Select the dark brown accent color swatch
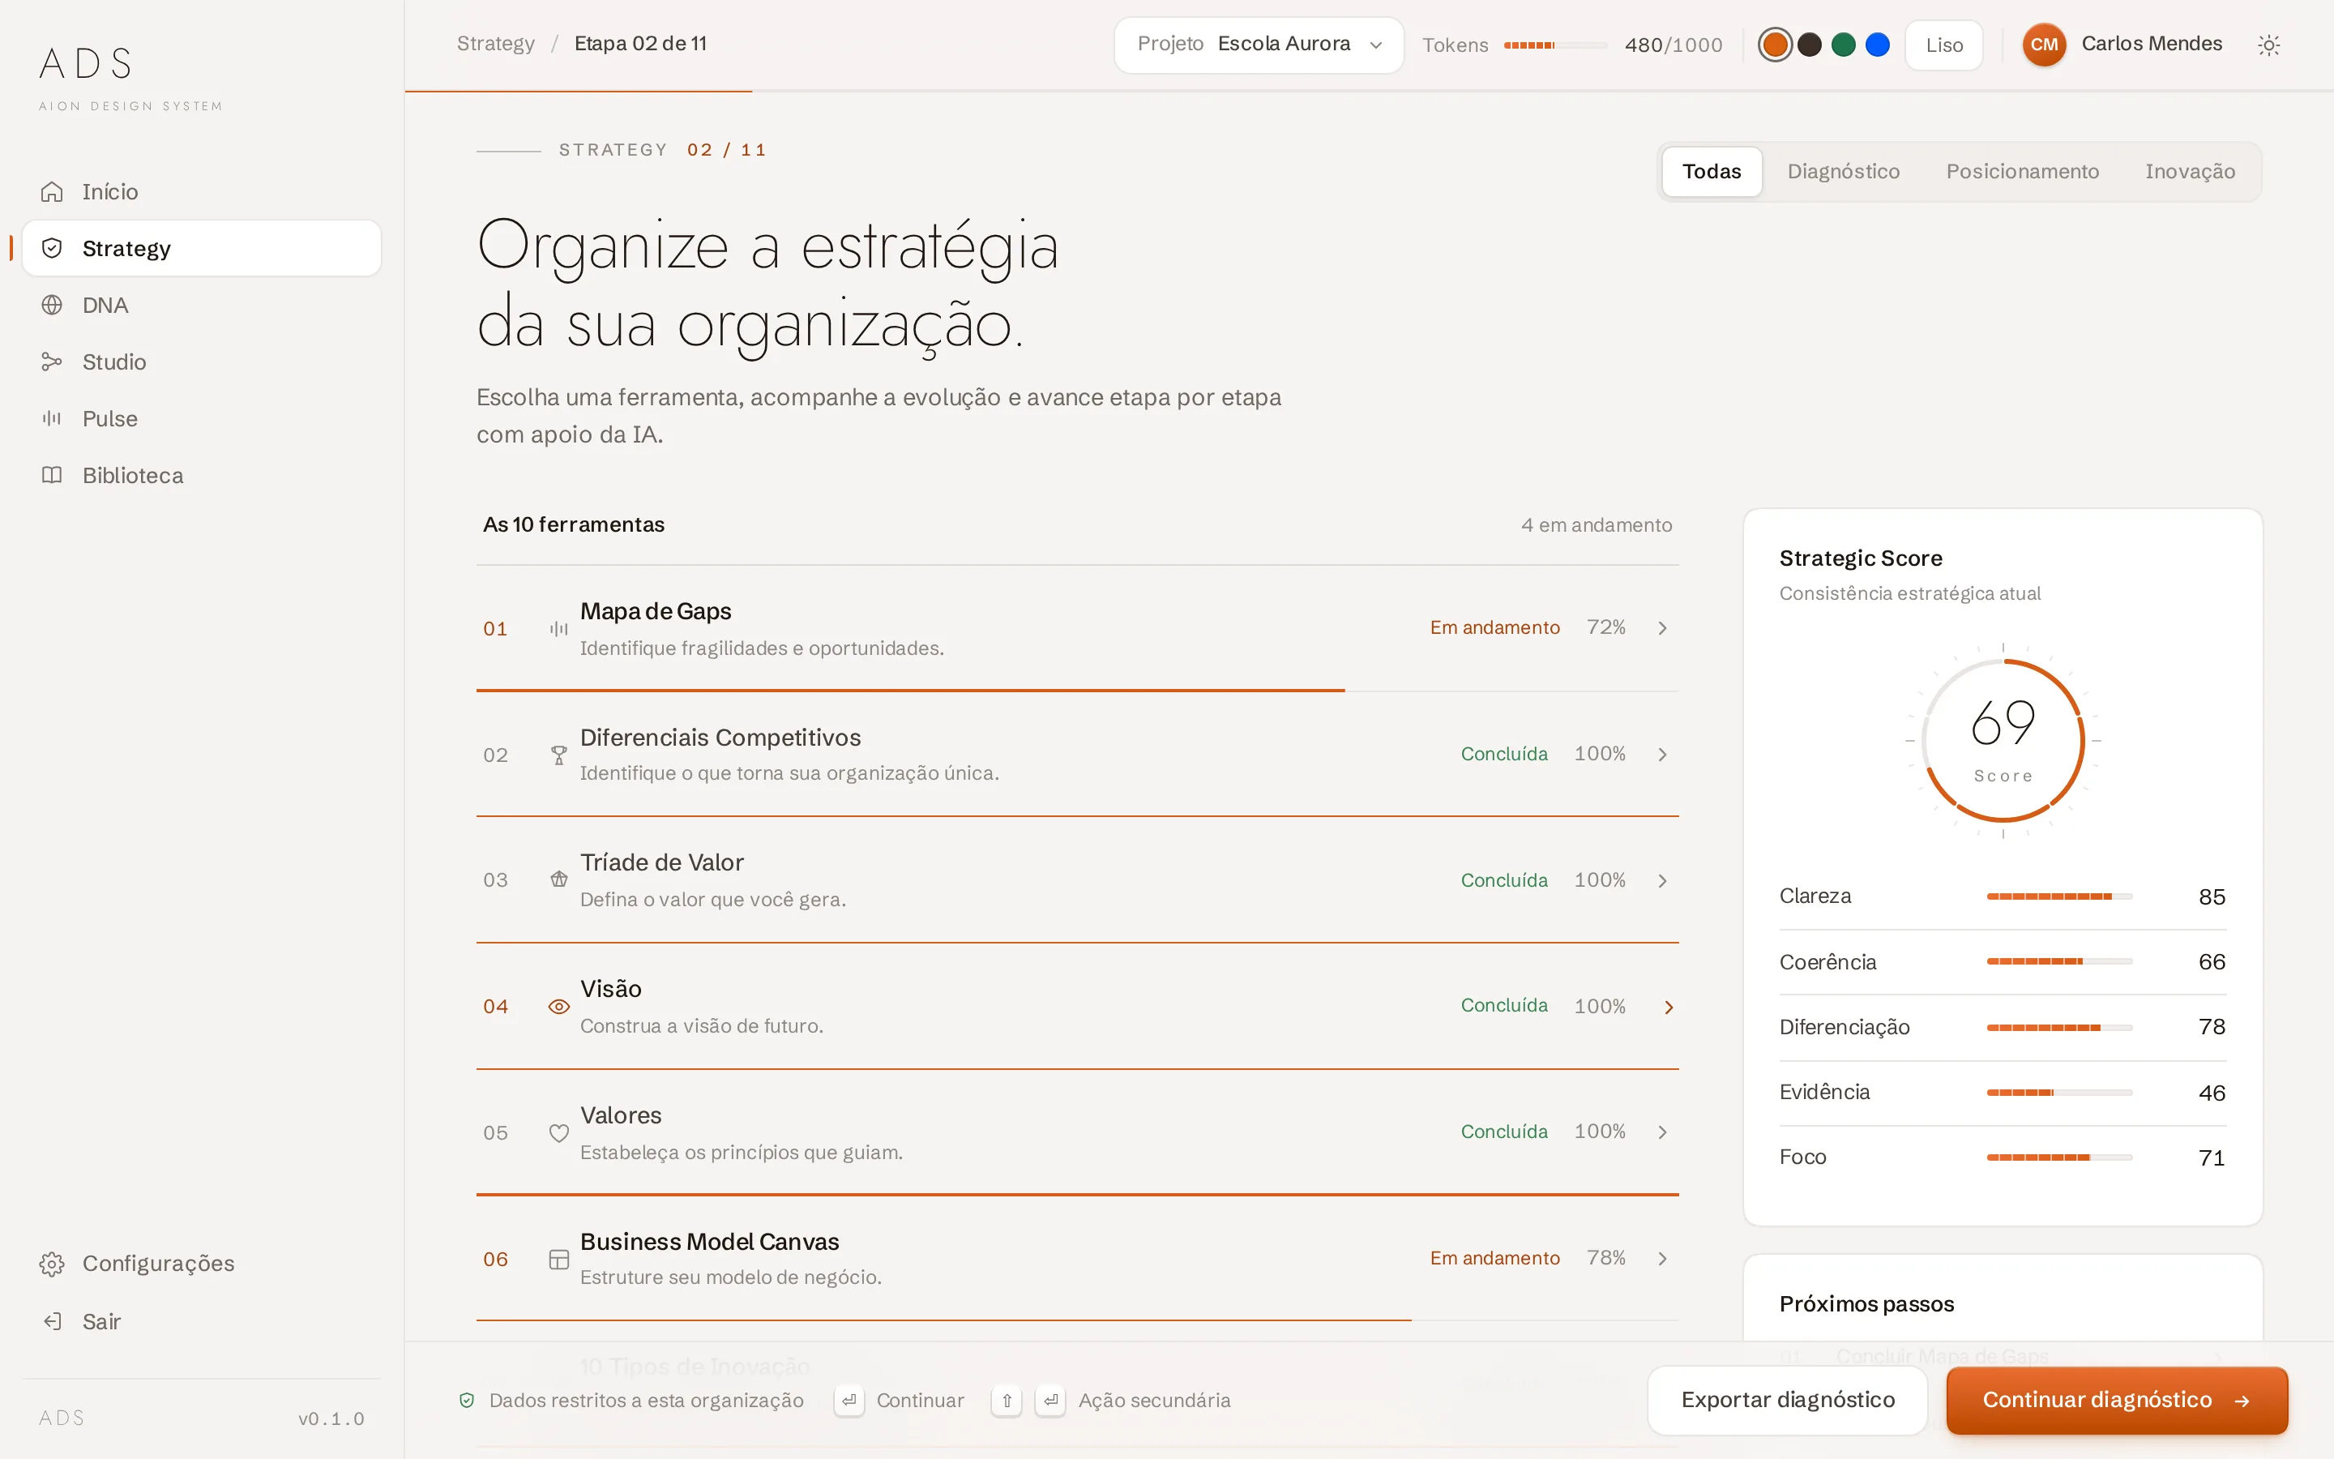The image size is (2334, 1459). [1810, 45]
